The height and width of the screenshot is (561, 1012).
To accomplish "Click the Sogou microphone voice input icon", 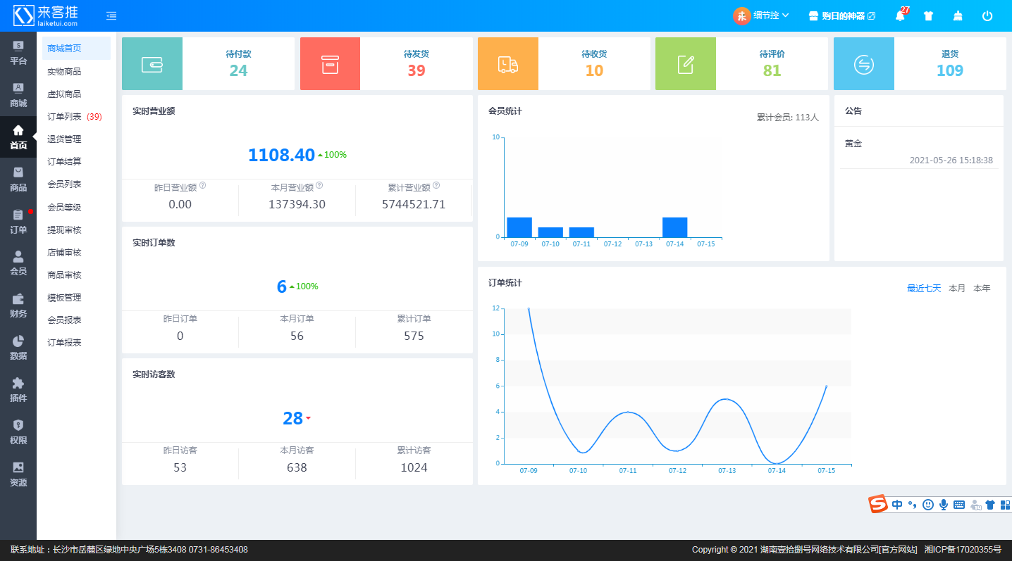I will point(944,505).
